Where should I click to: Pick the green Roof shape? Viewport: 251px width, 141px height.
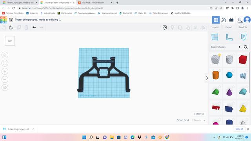tap(215, 92)
